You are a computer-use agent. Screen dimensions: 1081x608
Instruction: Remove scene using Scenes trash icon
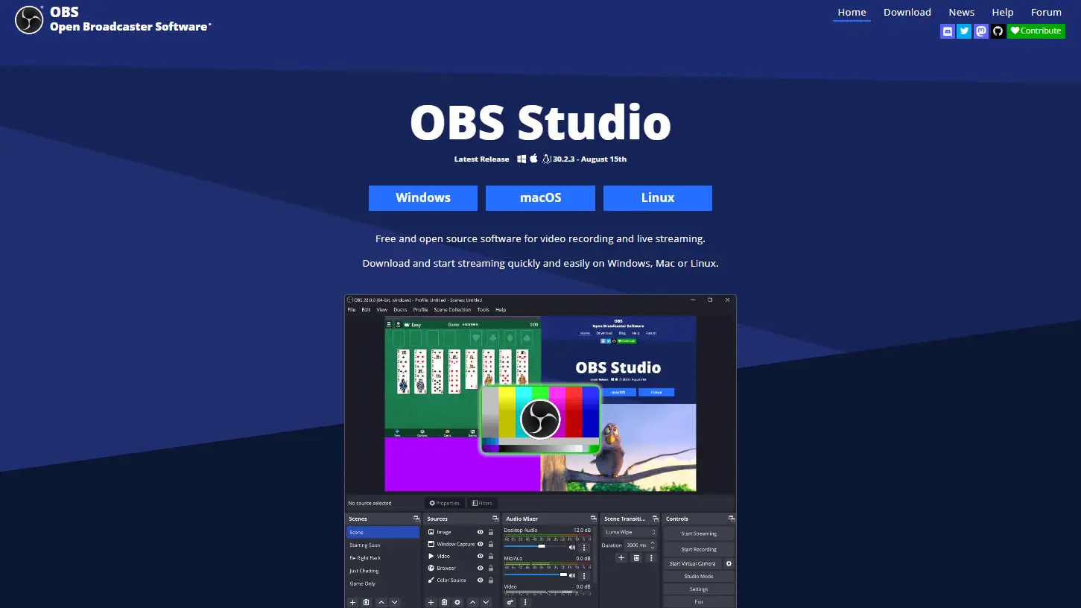[367, 602]
